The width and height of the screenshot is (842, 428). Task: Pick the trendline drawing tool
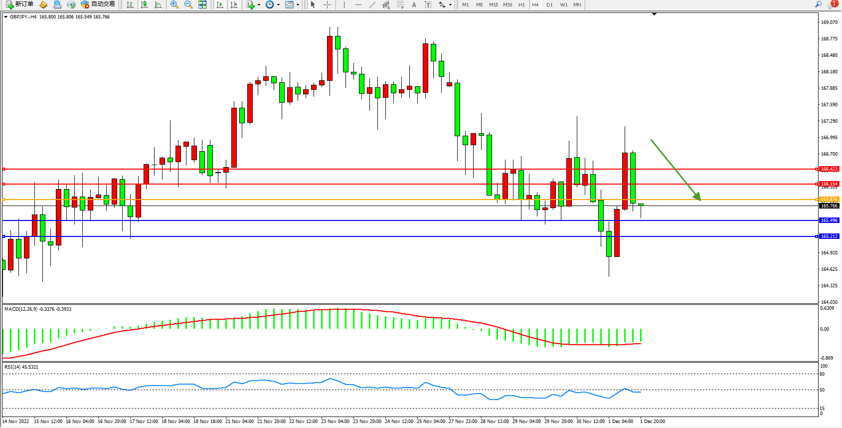click(x=372, y=4)
